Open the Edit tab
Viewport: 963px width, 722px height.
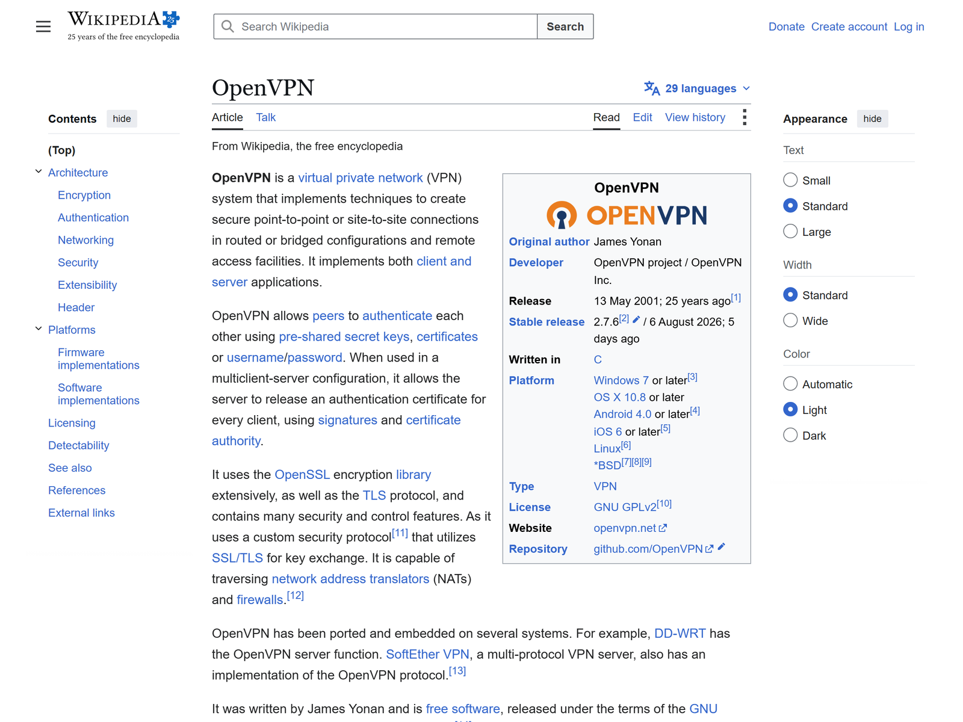642,117
